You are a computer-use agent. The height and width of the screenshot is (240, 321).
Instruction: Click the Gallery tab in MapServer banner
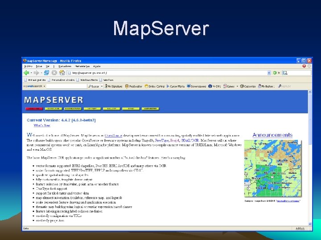[111, 108]
